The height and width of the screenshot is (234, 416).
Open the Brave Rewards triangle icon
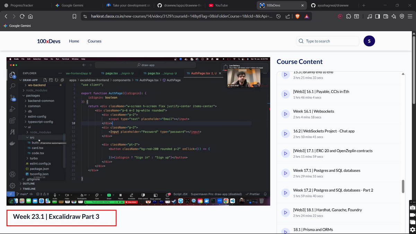pos(307,16)
